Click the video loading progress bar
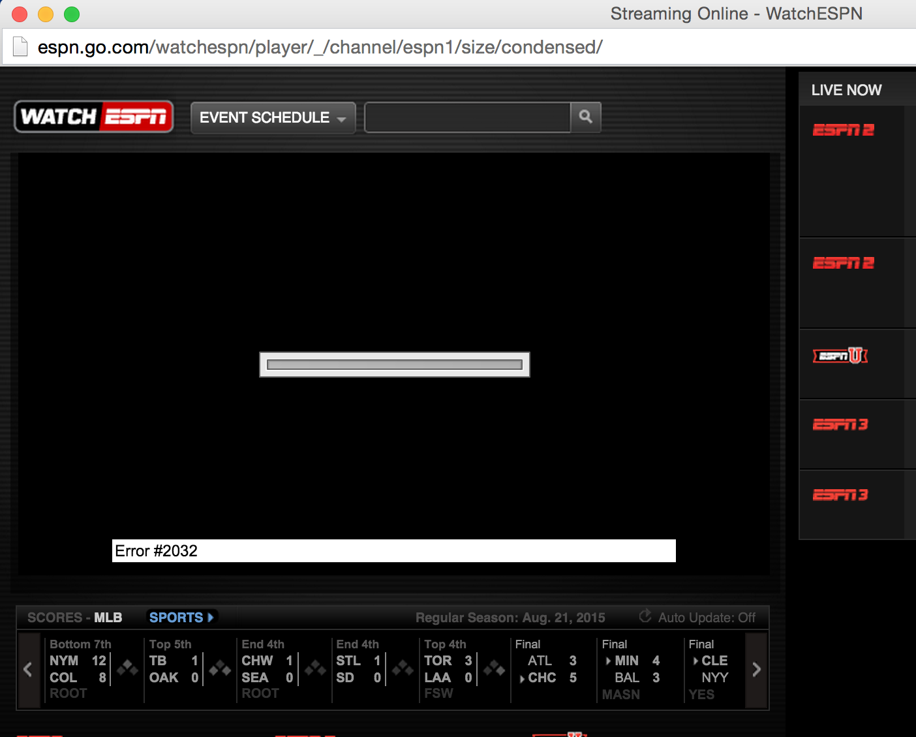Image resolution: width=916 pixels, height=737 pixels. tap(395, 365)
